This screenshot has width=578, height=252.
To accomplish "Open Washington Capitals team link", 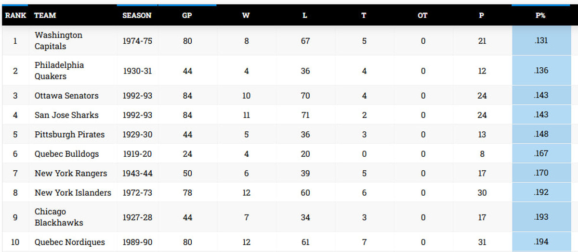I will click(58, 41).
